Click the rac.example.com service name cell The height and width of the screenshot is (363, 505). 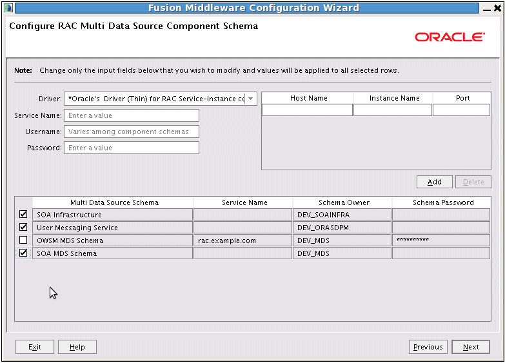click(243, 240)
